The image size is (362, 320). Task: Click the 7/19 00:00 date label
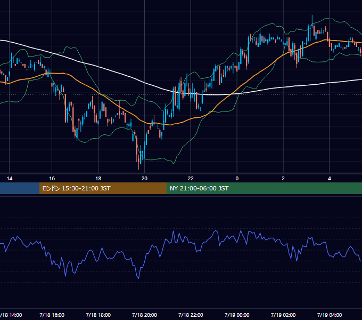point(237,315)
